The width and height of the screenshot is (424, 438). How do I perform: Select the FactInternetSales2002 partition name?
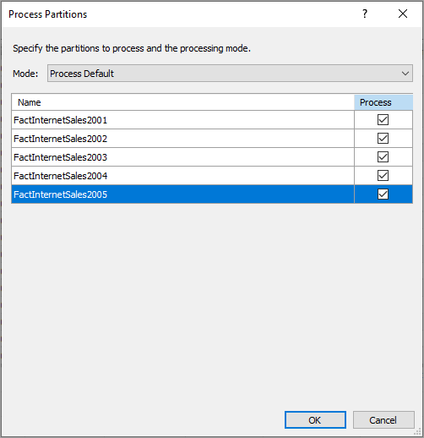point(60,139)
